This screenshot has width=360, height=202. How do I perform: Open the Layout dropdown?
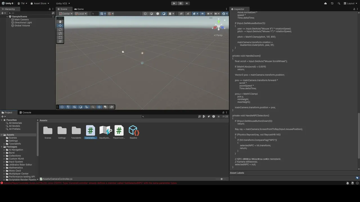[x=351, y=3]
